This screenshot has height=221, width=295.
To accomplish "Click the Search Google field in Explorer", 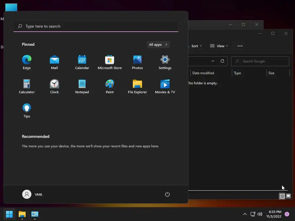I will [x=260, y=61].
